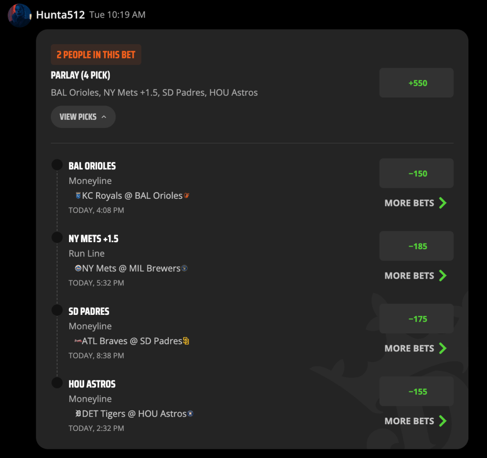Click the Hunta512 user avatar

tap(19, 15)
